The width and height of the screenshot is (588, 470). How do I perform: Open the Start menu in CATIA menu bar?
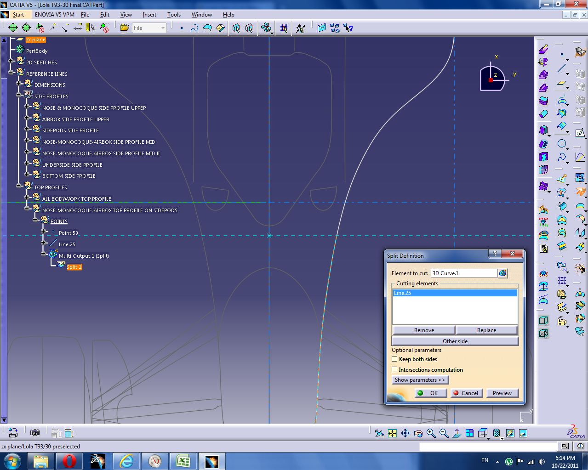click(18, 15)
